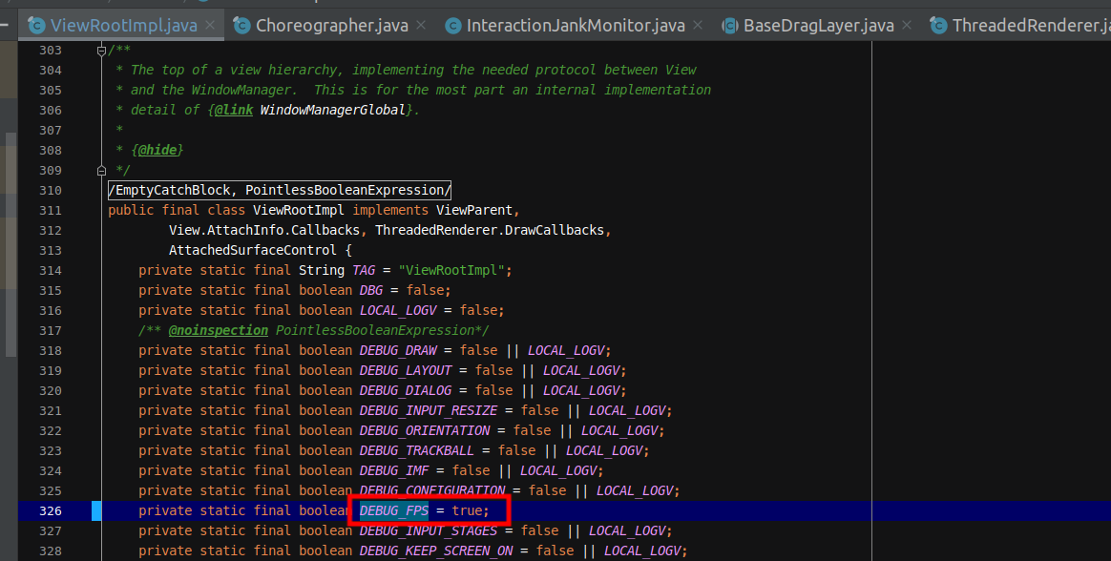1111x561 pixels.
Task: Click the DEBUG_IMF constant
Action: (394, 470)
